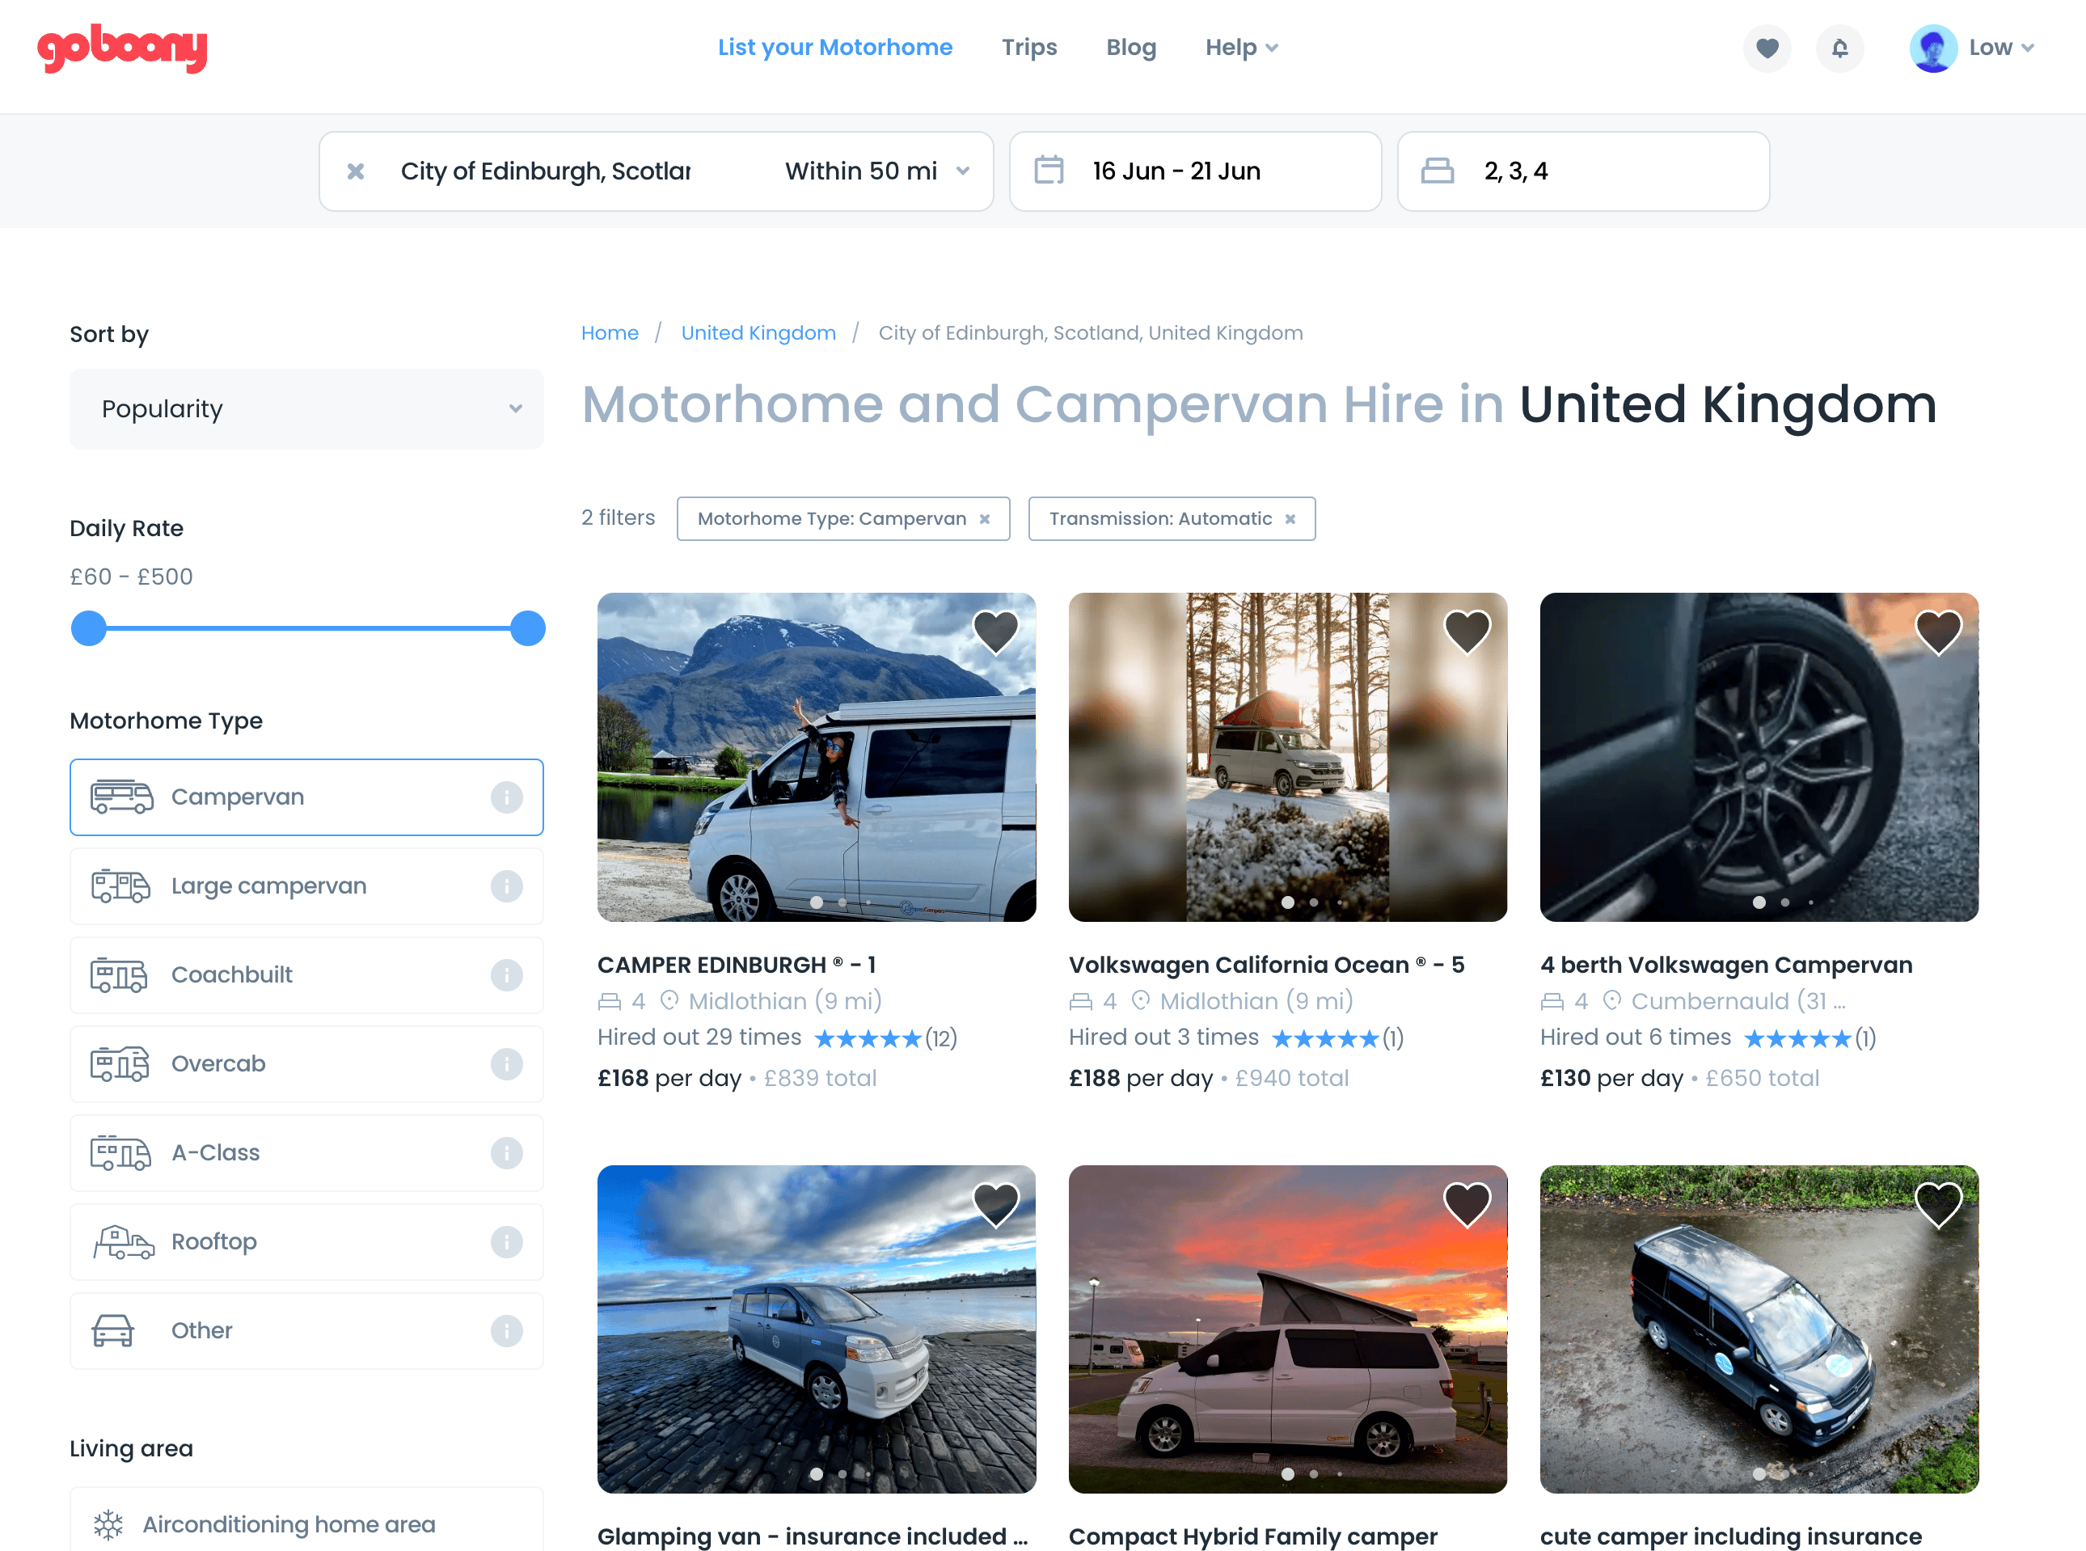Deselect Campervan motorhome type
The image size is (2086, 1551).
[x=306, y=797]
